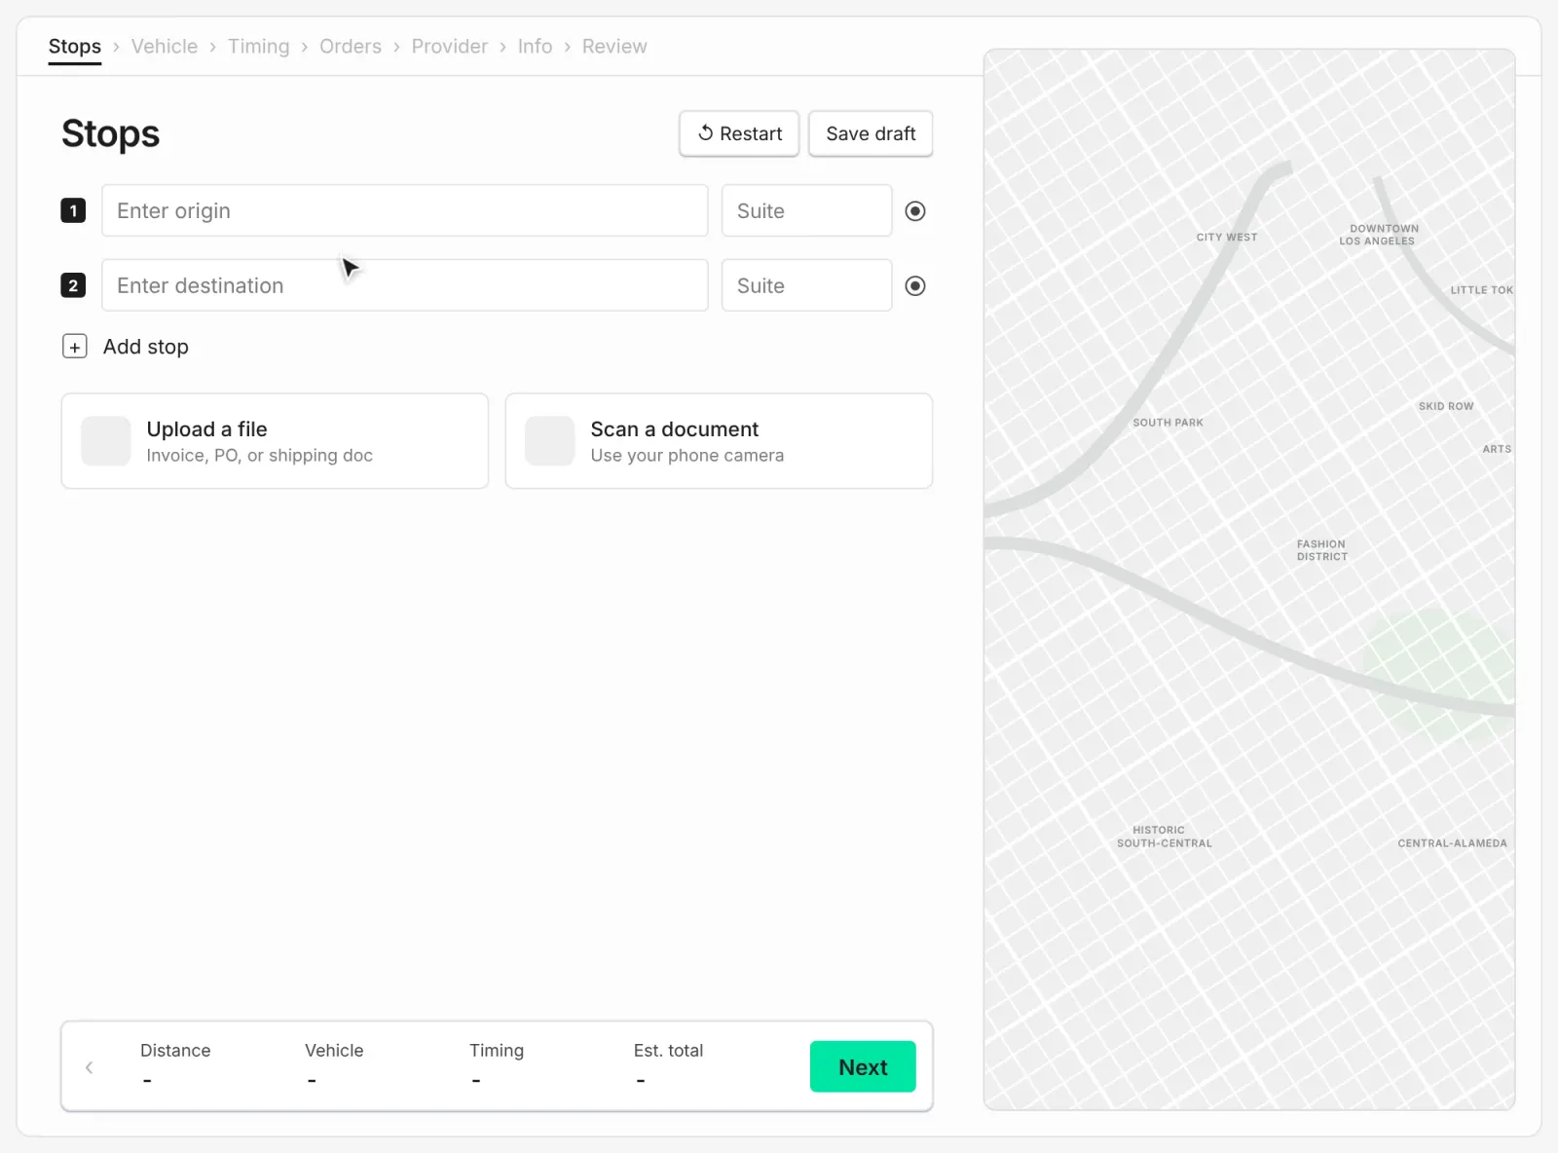Click stop number 1 badge
Image resolution: width=1558 pixels, height=1153 pixels.
pyautogui.click(x=73, y=210)
